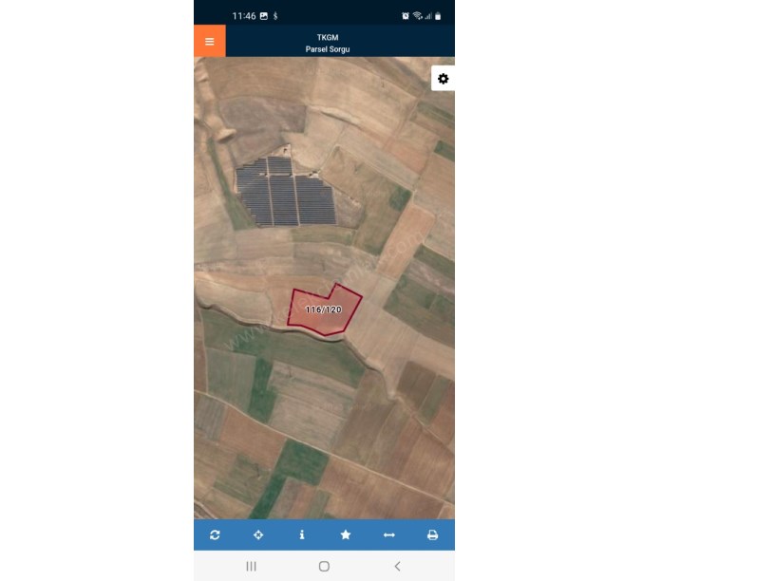Add parcel to favorites with star icon

[x=346, y=534]
